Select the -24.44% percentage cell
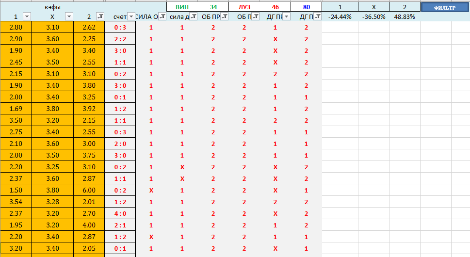The width and height of the screenshot is (470, 257). coord(340,17)
